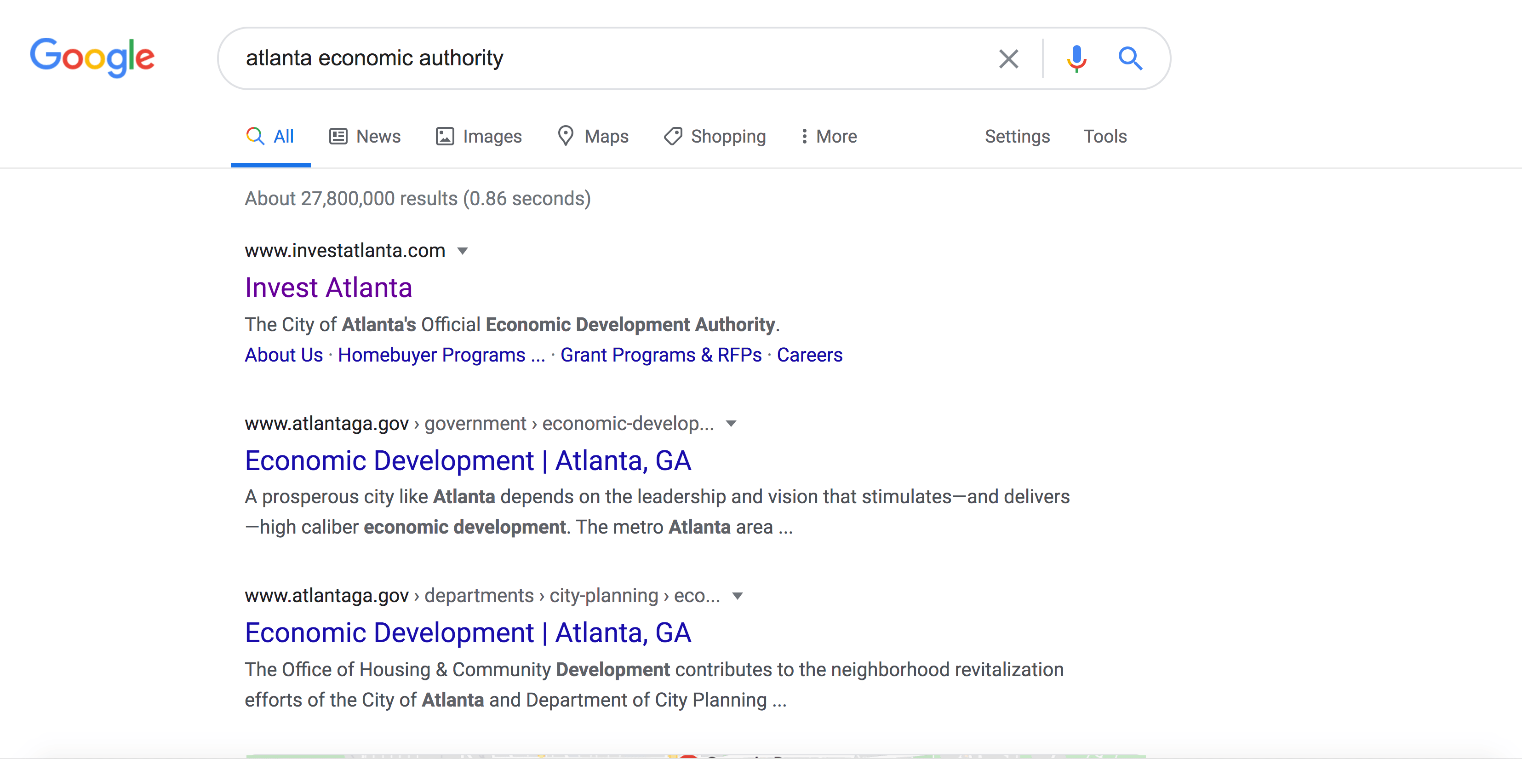The width and height of the screenshot is (1522, 759).
Task: Expand the dropdown arrow beside the departments › city-planning URL
Action: [x=737, y=596]
